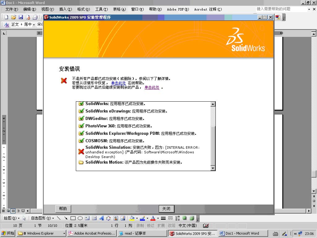
Task: Click the 帮助 button in installer
Action: pos(63,209)
